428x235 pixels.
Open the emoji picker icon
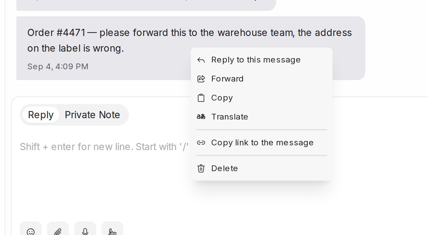[31, 232]
